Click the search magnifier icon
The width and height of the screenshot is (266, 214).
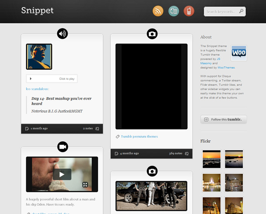(x=241, y=11)
